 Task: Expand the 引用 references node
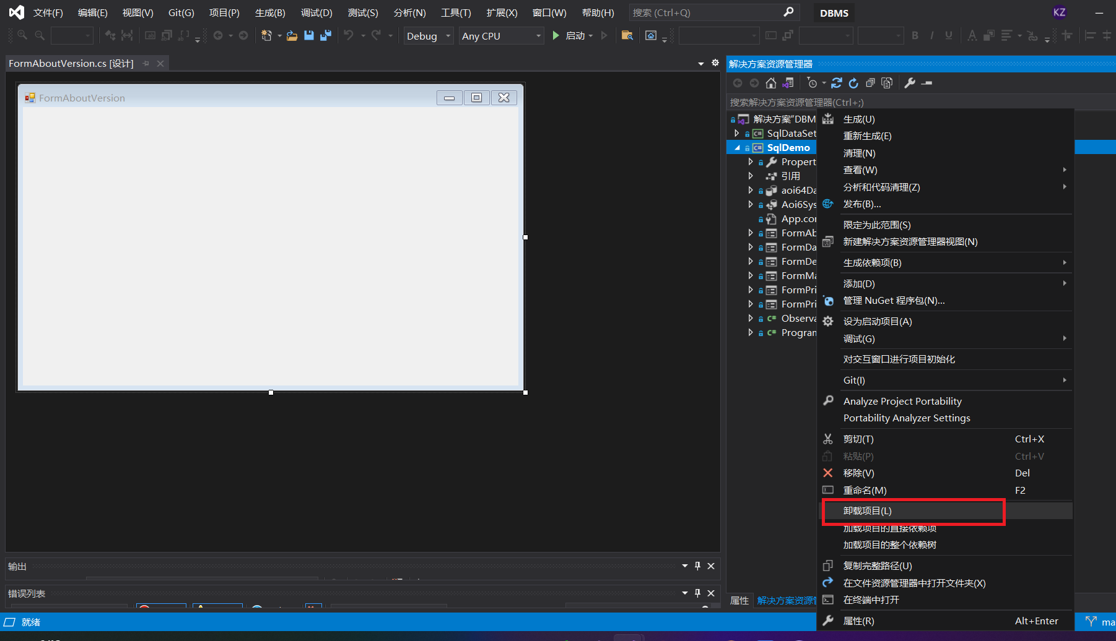tap(751, 176)
